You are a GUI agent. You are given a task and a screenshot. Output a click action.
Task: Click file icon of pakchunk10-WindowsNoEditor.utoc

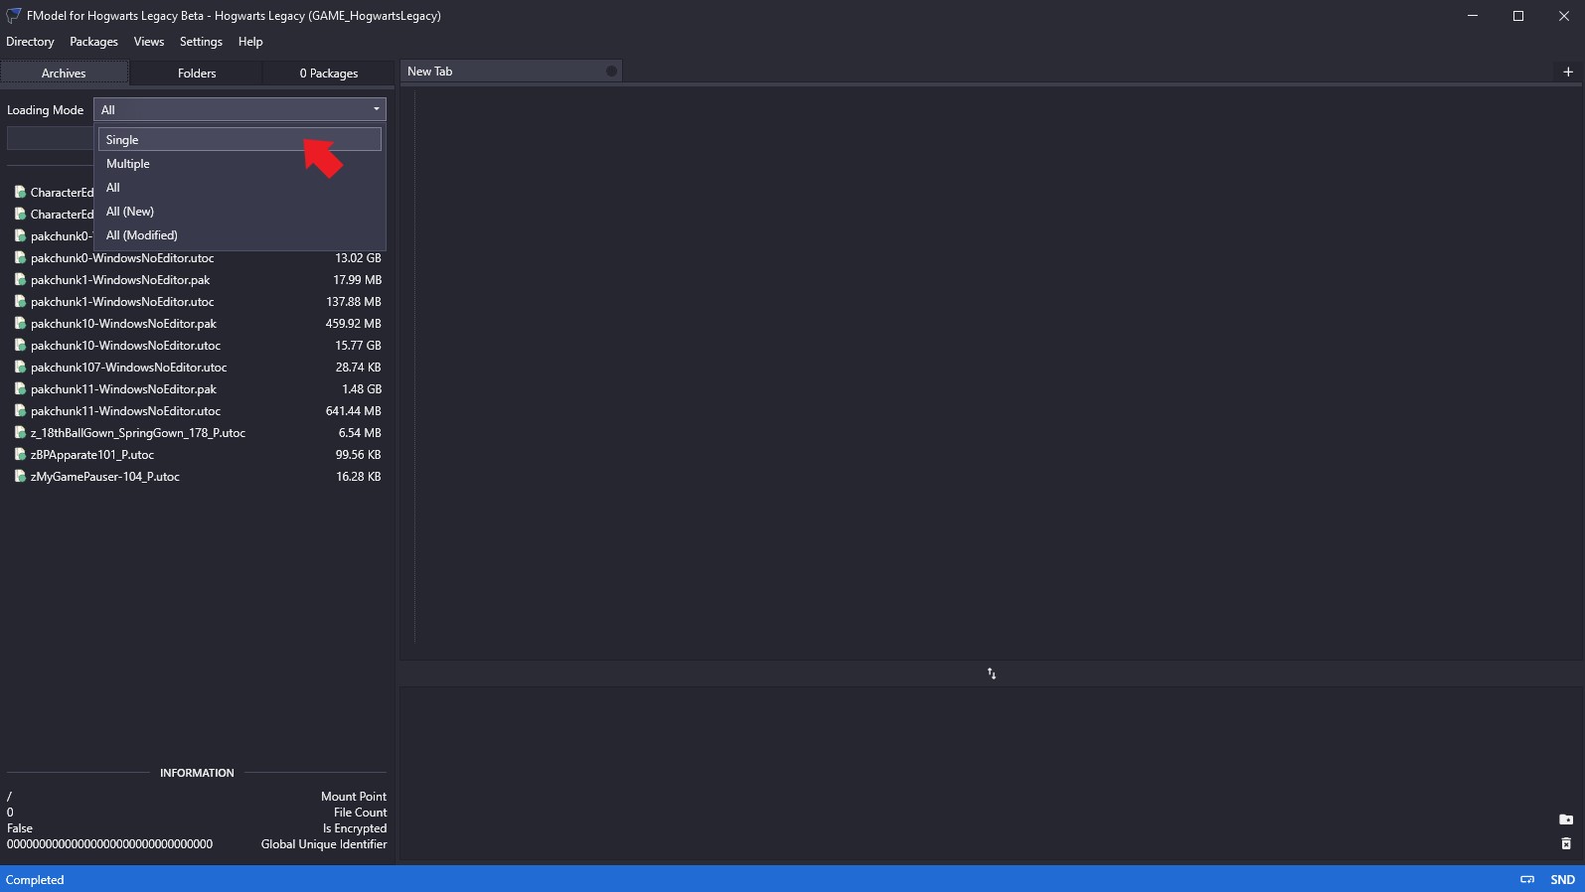coord(20,346)
